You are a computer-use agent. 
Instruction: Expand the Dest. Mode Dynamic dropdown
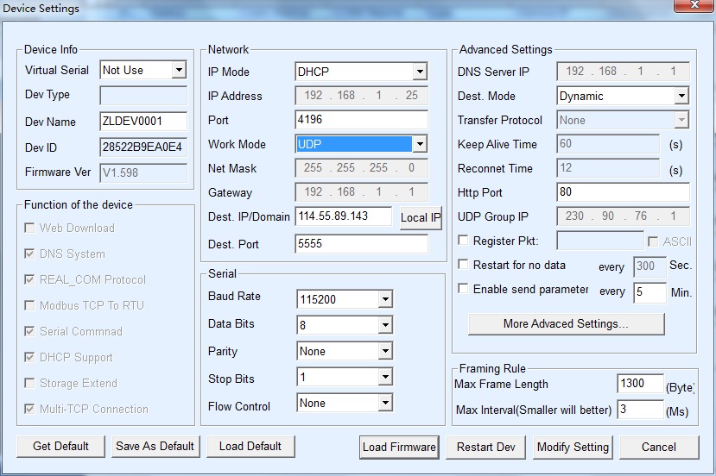[681, 96]
